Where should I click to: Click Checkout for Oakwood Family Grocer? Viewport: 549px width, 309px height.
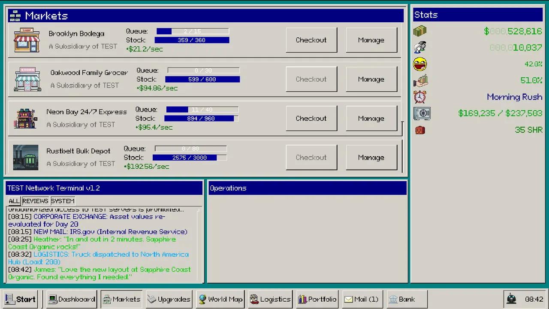tap(311, 79)
